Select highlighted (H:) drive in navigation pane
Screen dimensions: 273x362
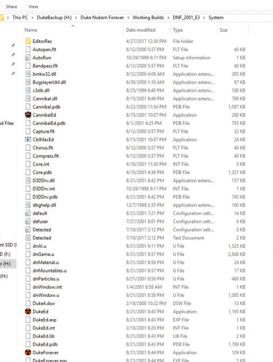pyautogui.click(x=8, y=264)
